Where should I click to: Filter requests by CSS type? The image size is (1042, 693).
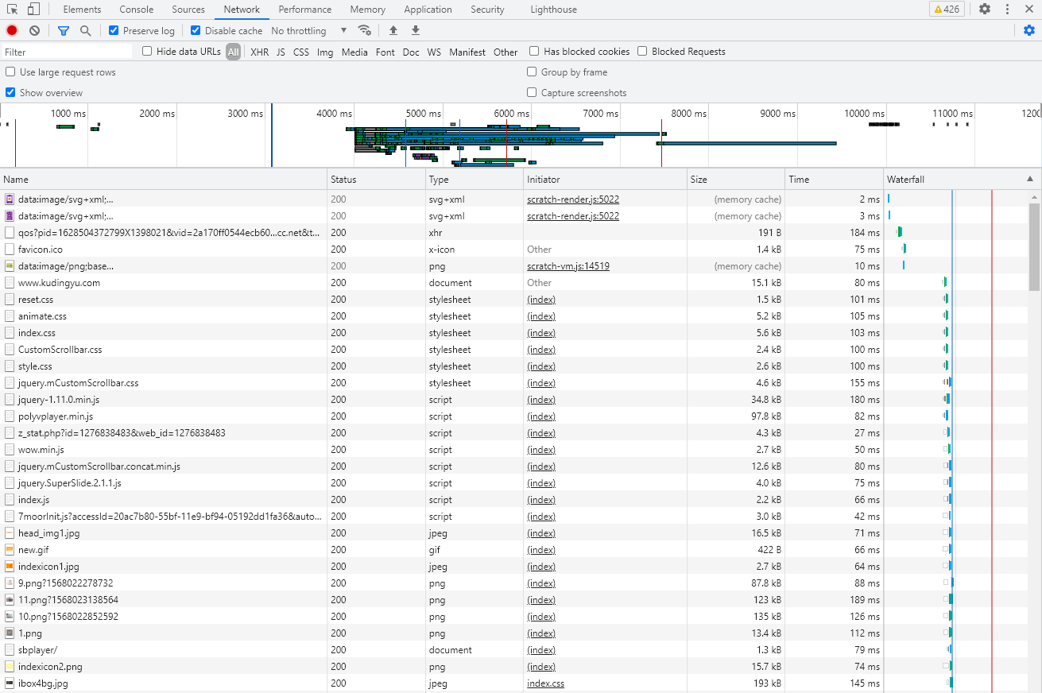coord(301,52)
